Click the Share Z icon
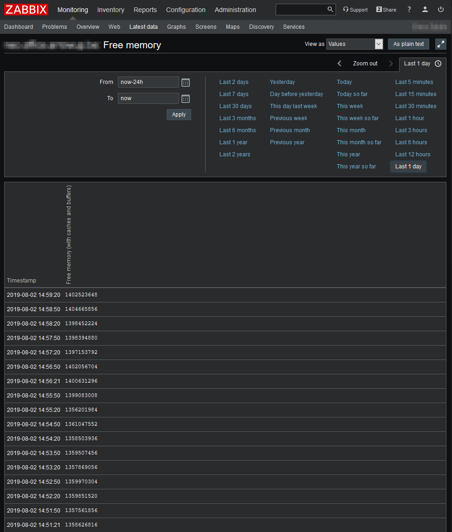The height and width of the screenshot is (532, 452). click(x=386, y=10)
